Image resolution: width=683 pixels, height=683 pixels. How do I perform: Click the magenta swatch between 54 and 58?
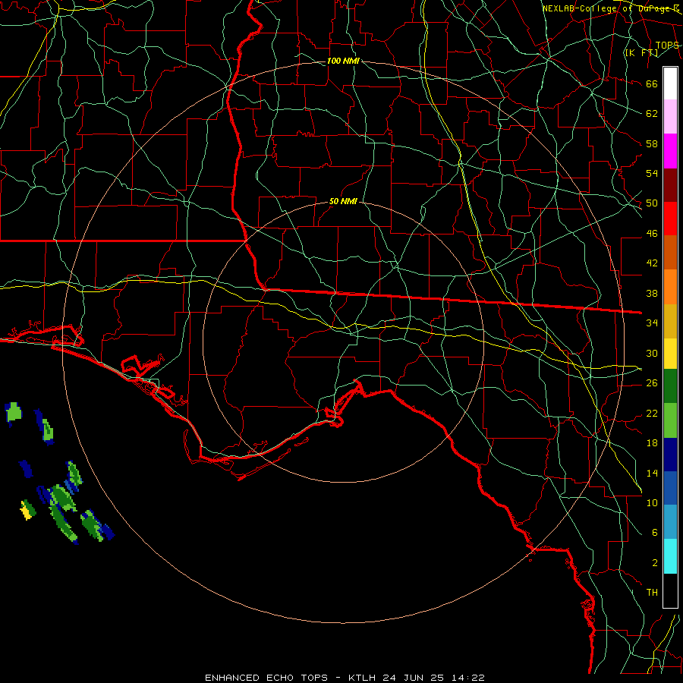[670, 151]
